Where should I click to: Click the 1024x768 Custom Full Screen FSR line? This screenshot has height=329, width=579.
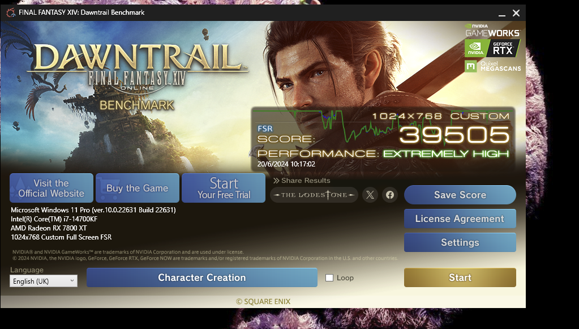[x=61, y=237]
